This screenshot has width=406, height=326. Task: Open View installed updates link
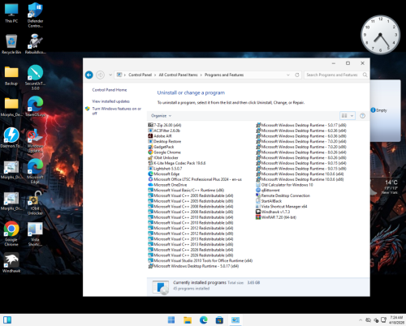pyautogui.click(x=110, y=101)
